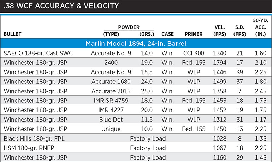Click the HSM 180-gr. RNFP entry
Image resolution: width=272 pixels, height=162 pixels.
coord(29,148)
